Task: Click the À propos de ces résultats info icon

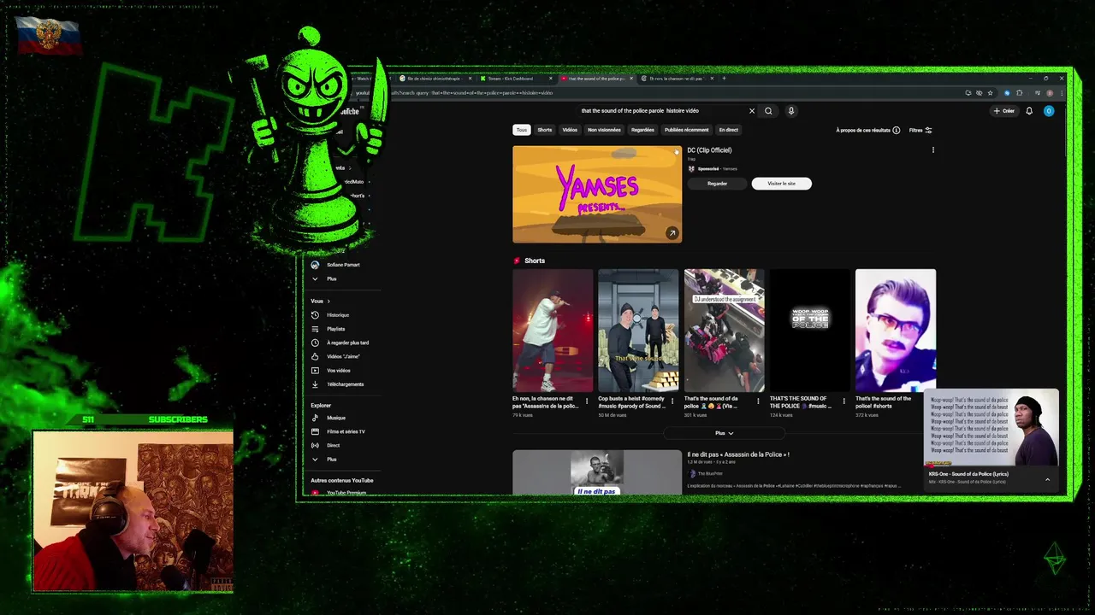Action: click(897, 130)
